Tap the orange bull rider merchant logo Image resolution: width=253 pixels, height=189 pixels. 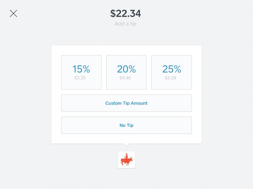[x=126, y=160]
